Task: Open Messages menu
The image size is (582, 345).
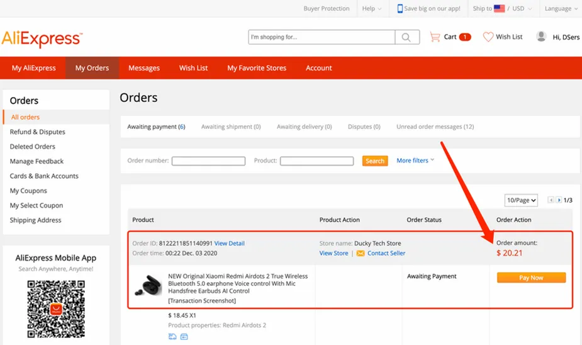Action: (144, 68)
